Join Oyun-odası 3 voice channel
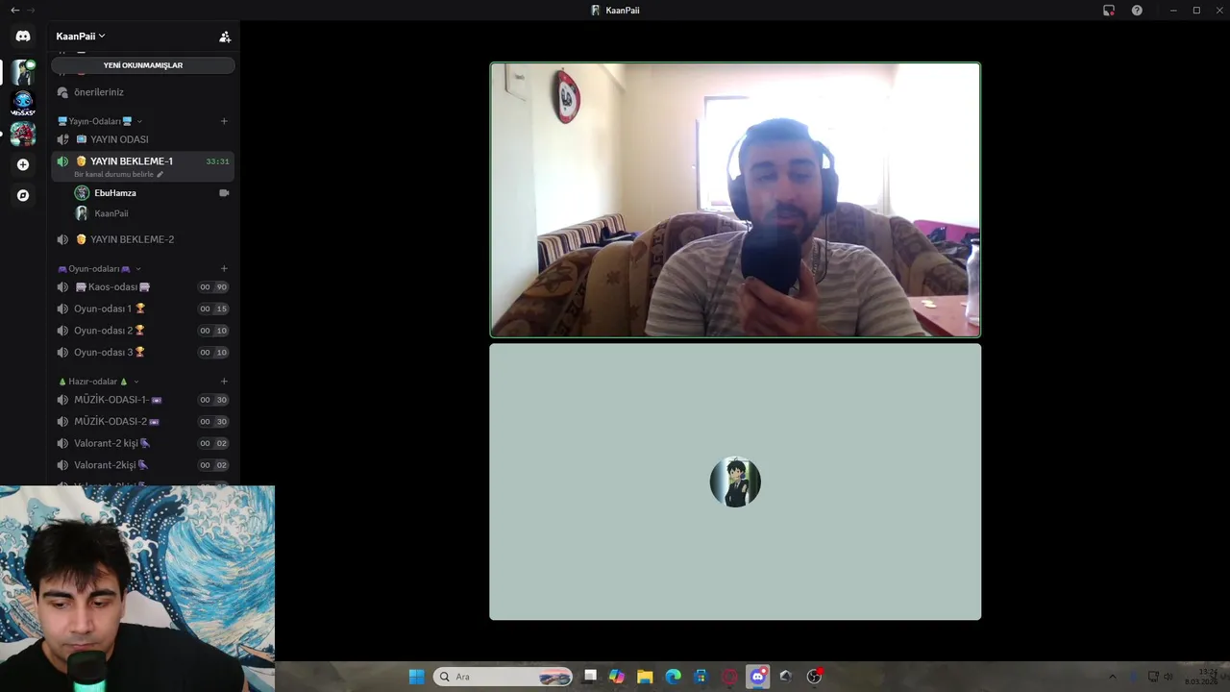 [143, 353]
